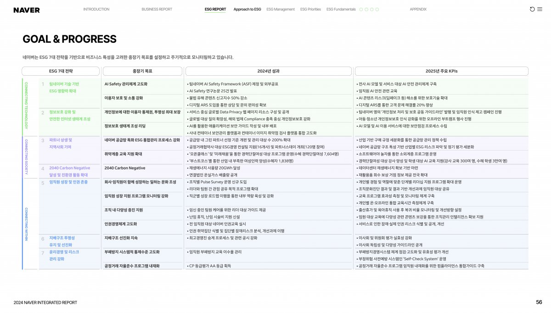Click the NAVER logo
This screenshot has width=551, height=313.
pos(25,9)
